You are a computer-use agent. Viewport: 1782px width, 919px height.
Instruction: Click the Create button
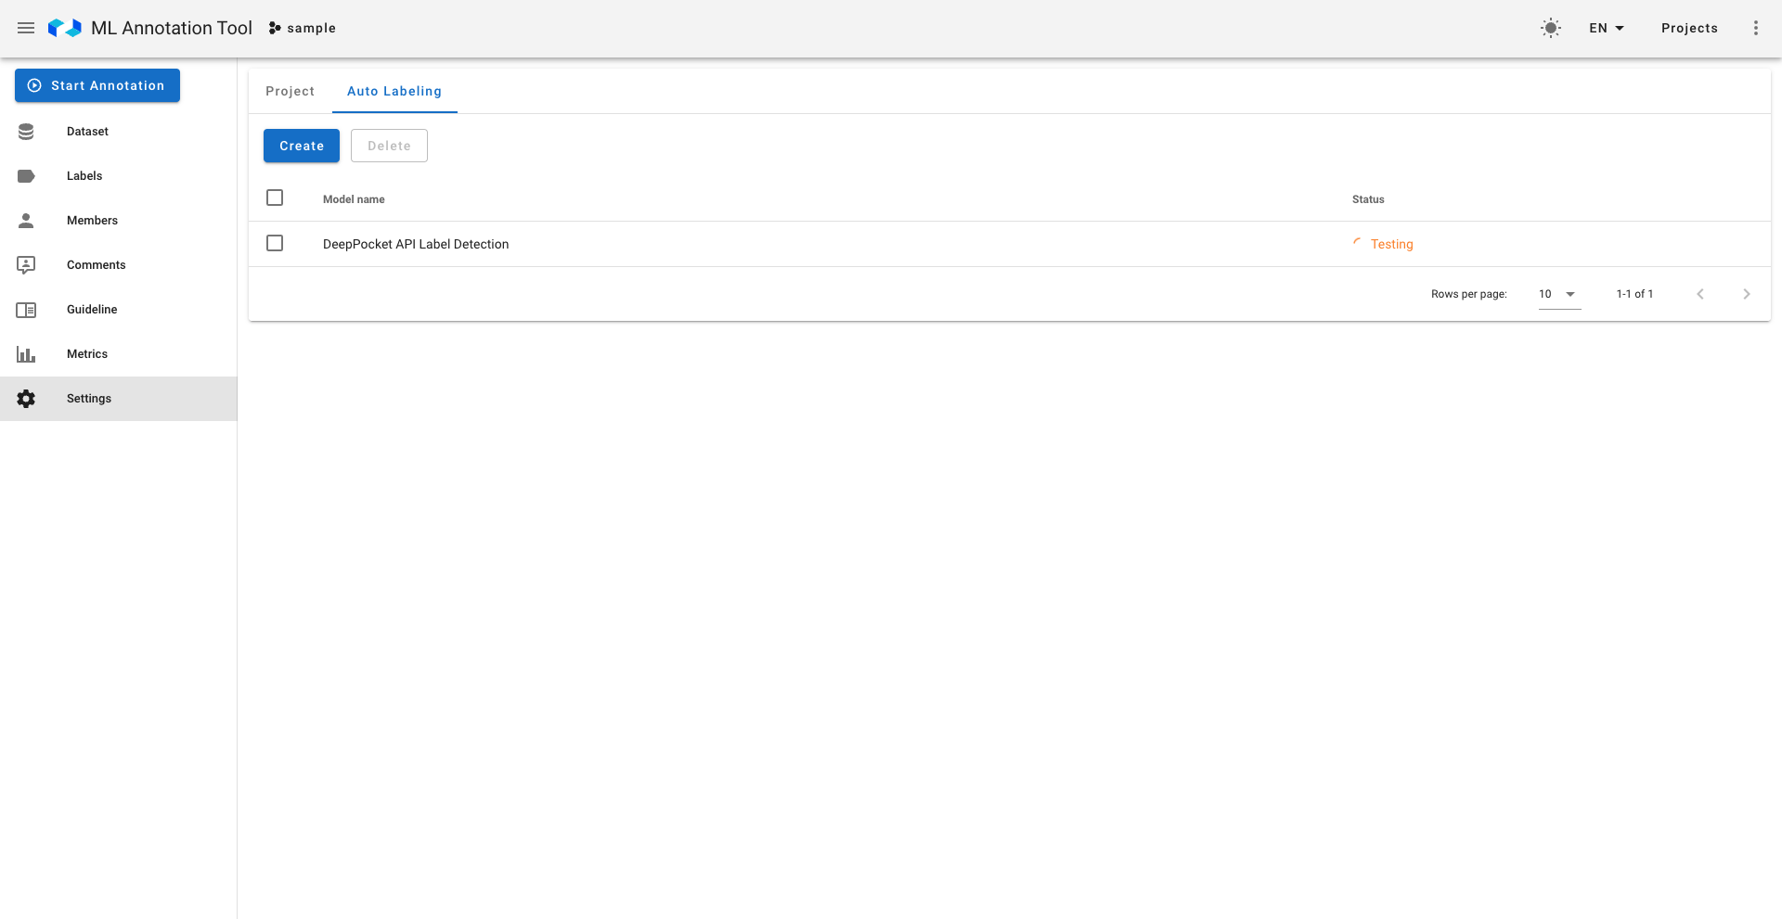click(x=302, y=146)
